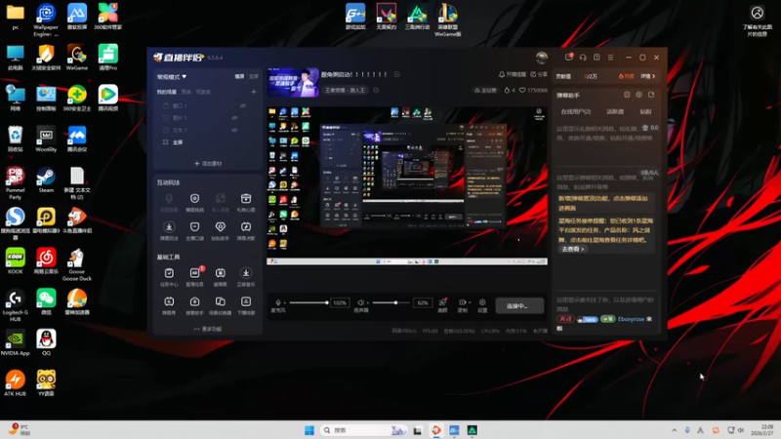Open the 详情 details chevron

[647, 76]
